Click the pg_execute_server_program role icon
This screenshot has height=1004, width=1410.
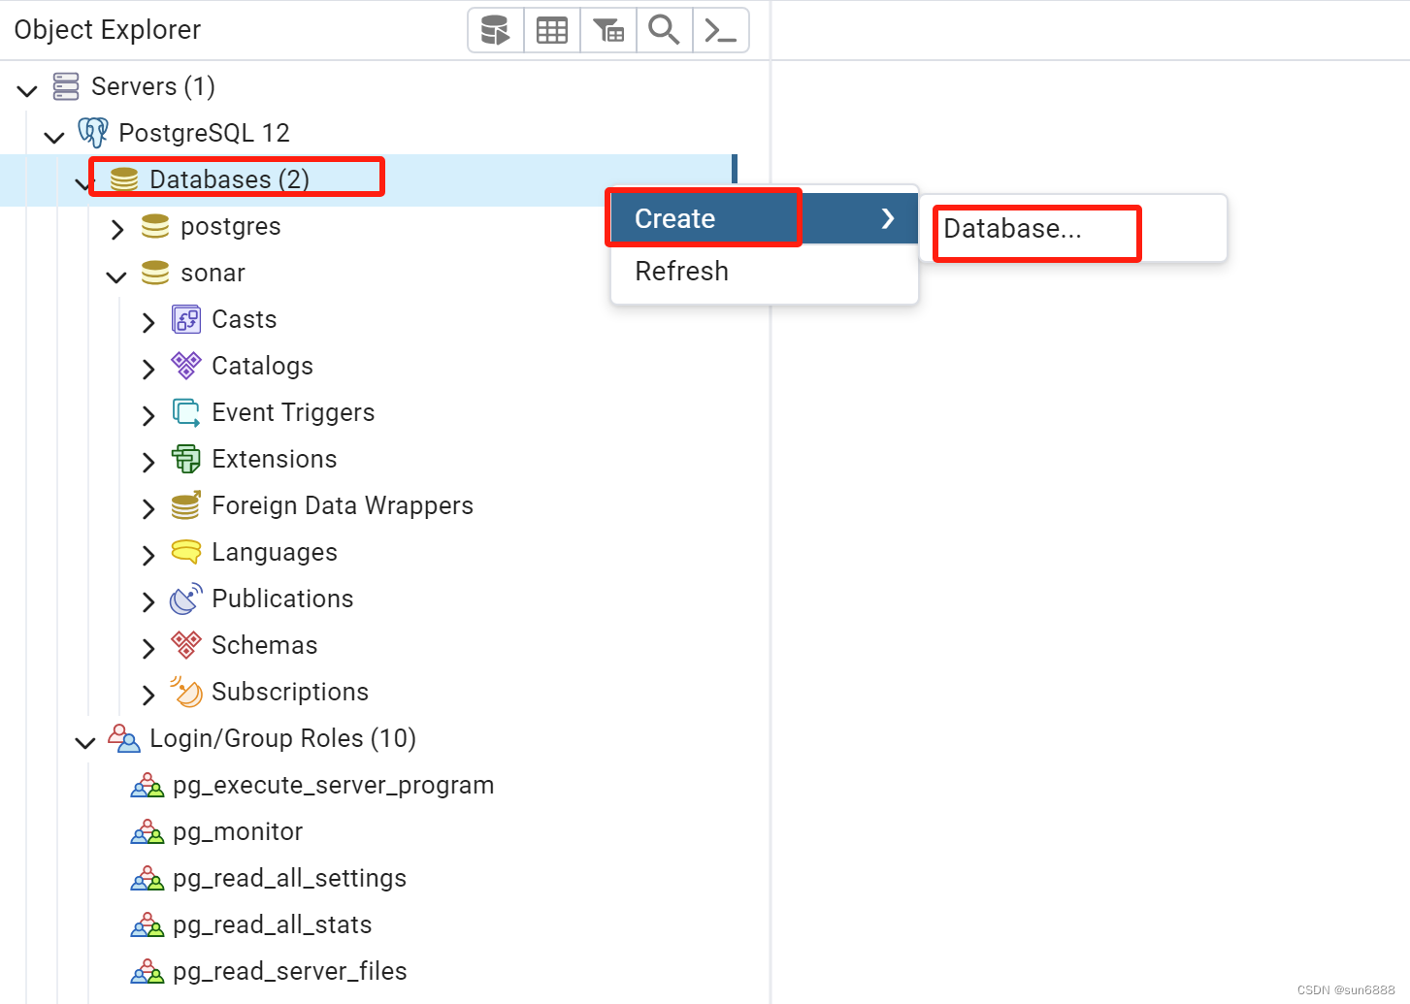[x=148, y=785]
